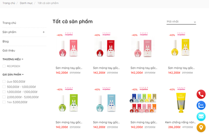Click the cyan email envelope icon
Viewport: 209px width, 135px height.
coord(201,117)
